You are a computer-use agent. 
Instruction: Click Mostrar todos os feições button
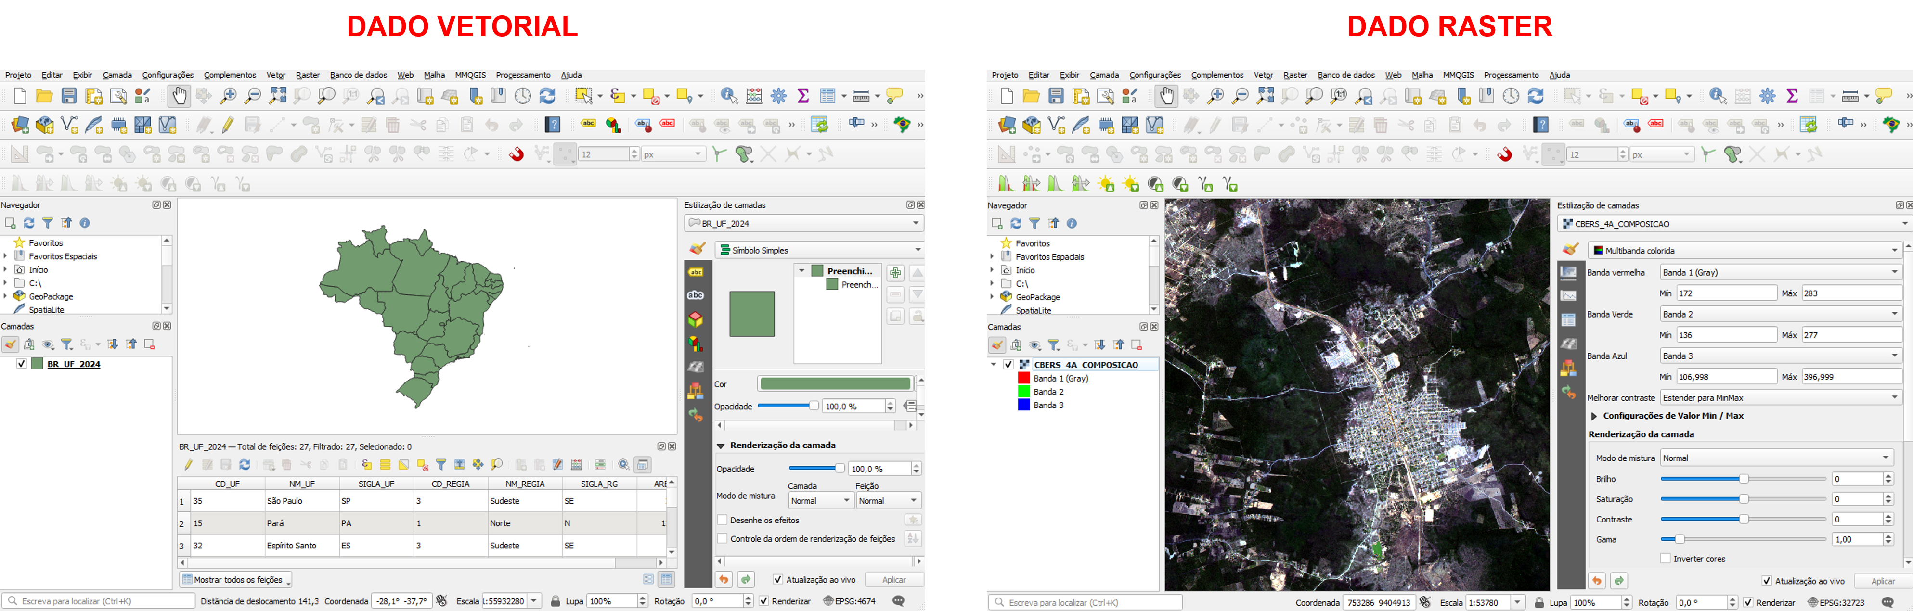point(236,580)
